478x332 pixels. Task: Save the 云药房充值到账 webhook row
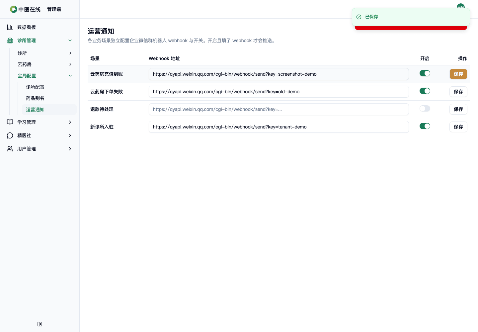[458, 74]
